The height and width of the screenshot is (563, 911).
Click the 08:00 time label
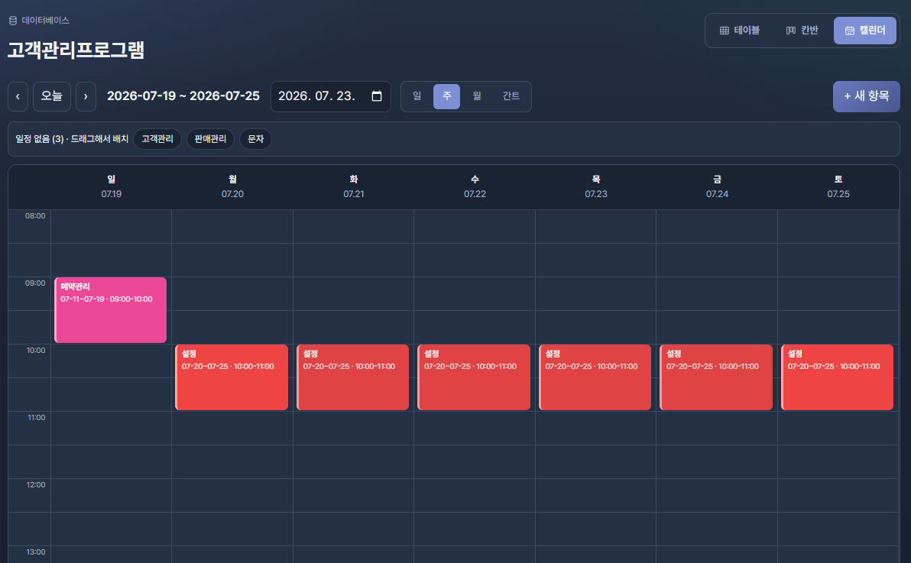(x=35, y=216)
